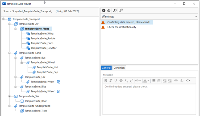The image size is (200, 116).
Task: Click the back arrow navigation icon
Action: pos(104,10)
